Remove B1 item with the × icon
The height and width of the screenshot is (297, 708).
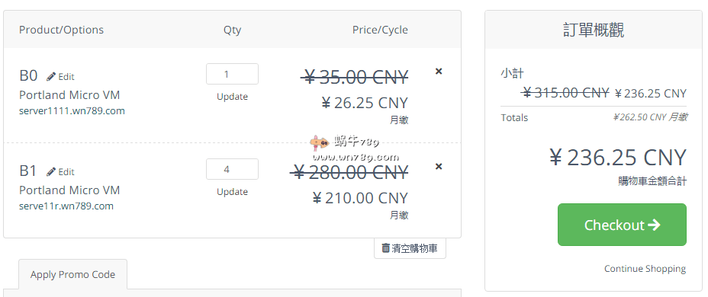(438, 166)
